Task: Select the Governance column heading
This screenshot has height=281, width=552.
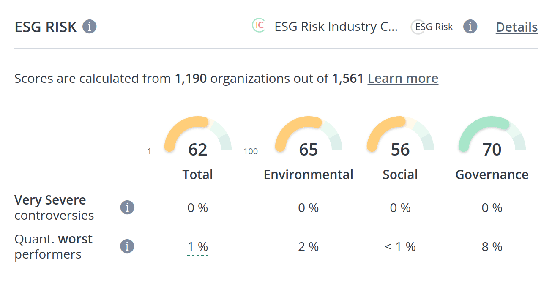Action: click(x=492, y=175)
